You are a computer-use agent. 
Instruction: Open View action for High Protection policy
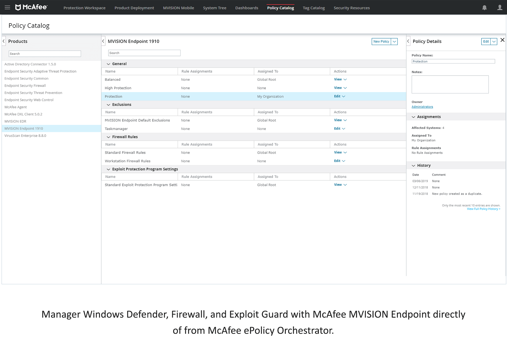coord(340,88)
